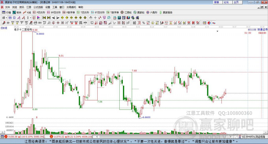Toggle the highlighted butterfly chart-mode icon

[10, 18]
